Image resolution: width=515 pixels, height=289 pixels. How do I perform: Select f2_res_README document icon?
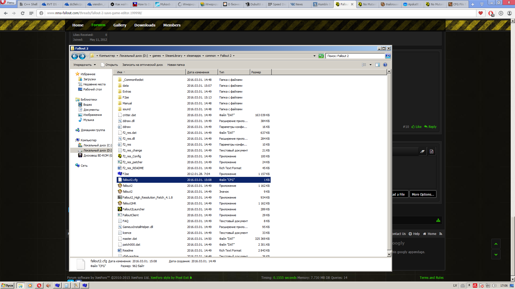(x=120, y=168)
